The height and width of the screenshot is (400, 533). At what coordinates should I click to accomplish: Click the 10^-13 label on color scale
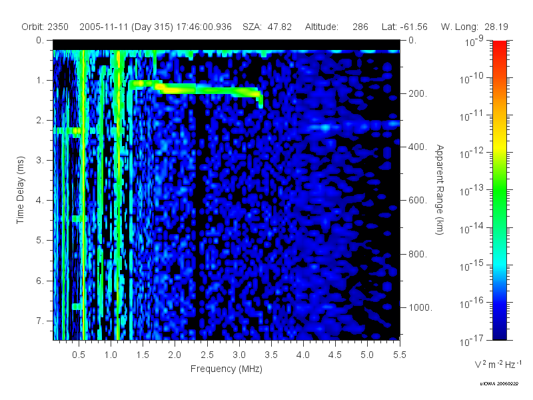(x=472, y=191)
